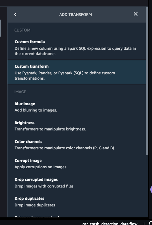
Task: Click the transform list's vertical scrollbar
Action: 147,81
